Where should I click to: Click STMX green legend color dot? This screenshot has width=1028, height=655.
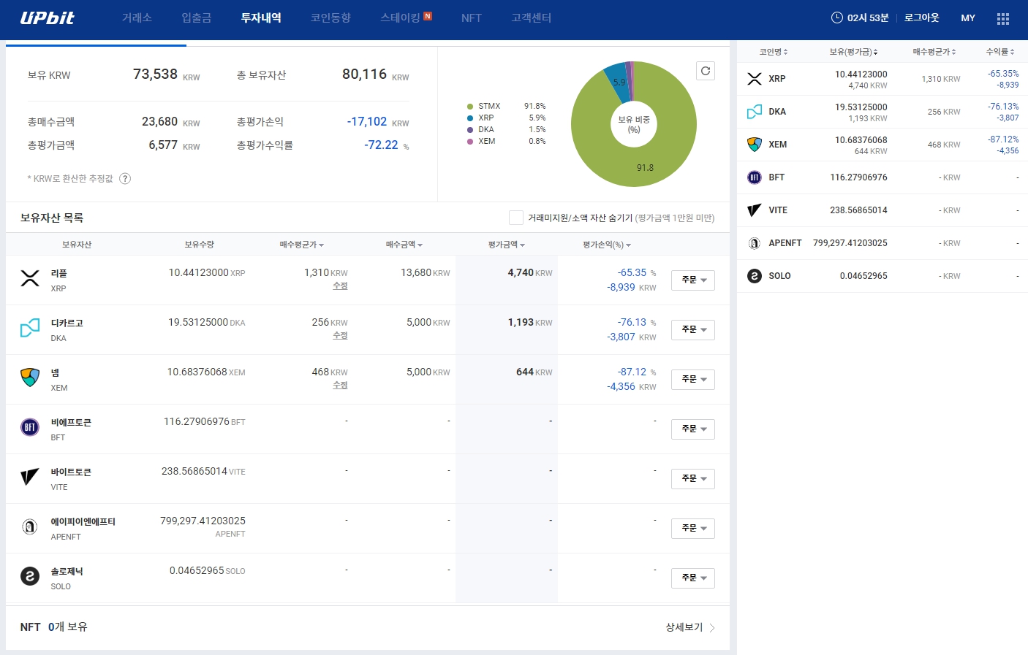(470, 106)
